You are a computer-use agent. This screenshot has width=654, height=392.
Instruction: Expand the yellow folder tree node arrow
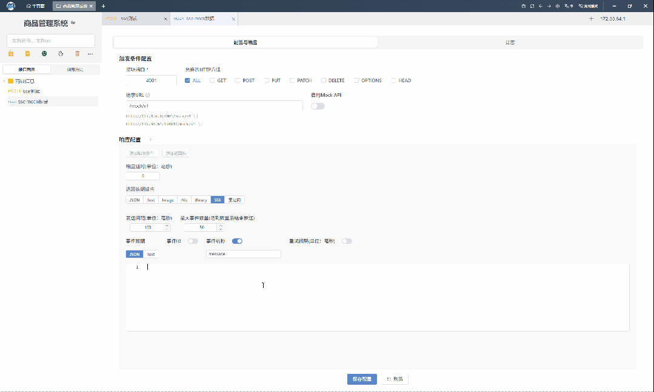pyautogui.click(x=4, y=81)
